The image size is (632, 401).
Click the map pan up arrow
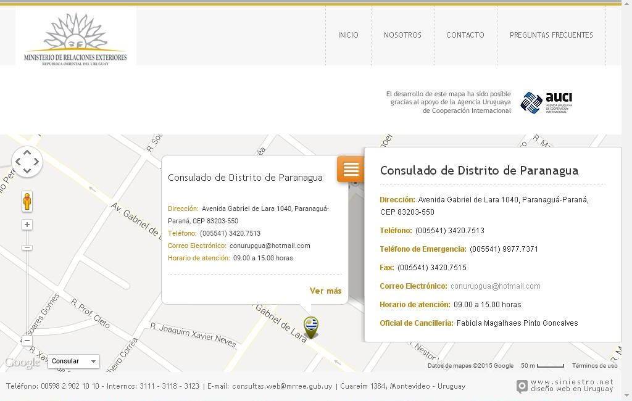point(27,153)
